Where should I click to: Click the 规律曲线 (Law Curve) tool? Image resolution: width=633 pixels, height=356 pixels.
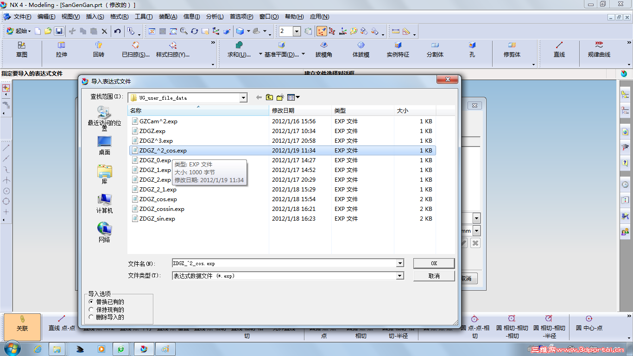pyautogui.click(x=599, y=50)
